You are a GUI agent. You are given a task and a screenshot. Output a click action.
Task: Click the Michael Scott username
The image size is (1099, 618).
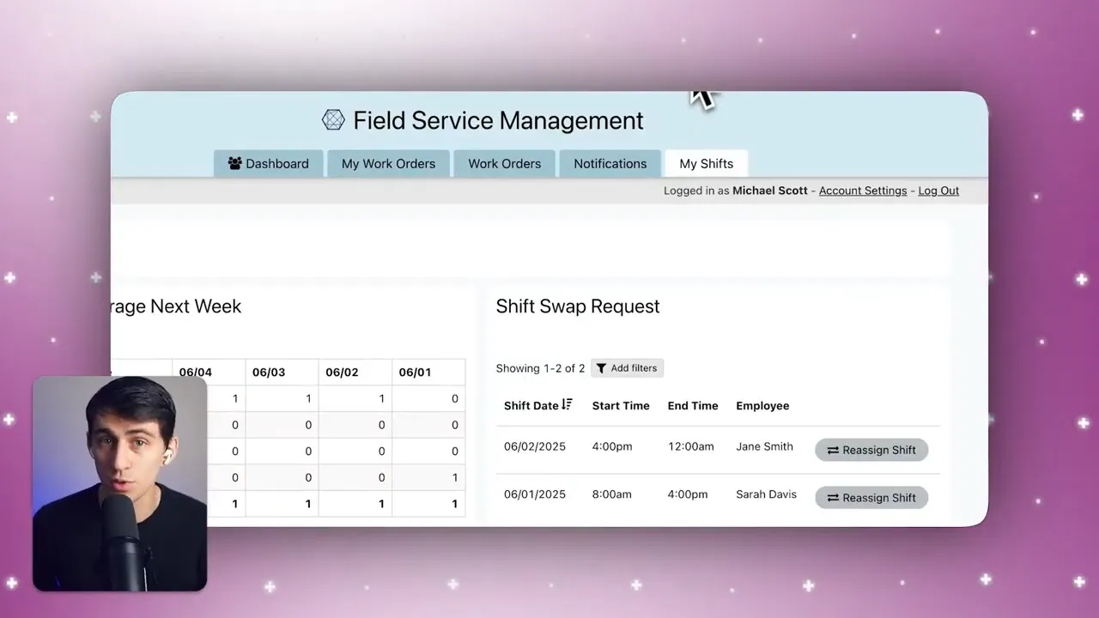coord(769,191)
